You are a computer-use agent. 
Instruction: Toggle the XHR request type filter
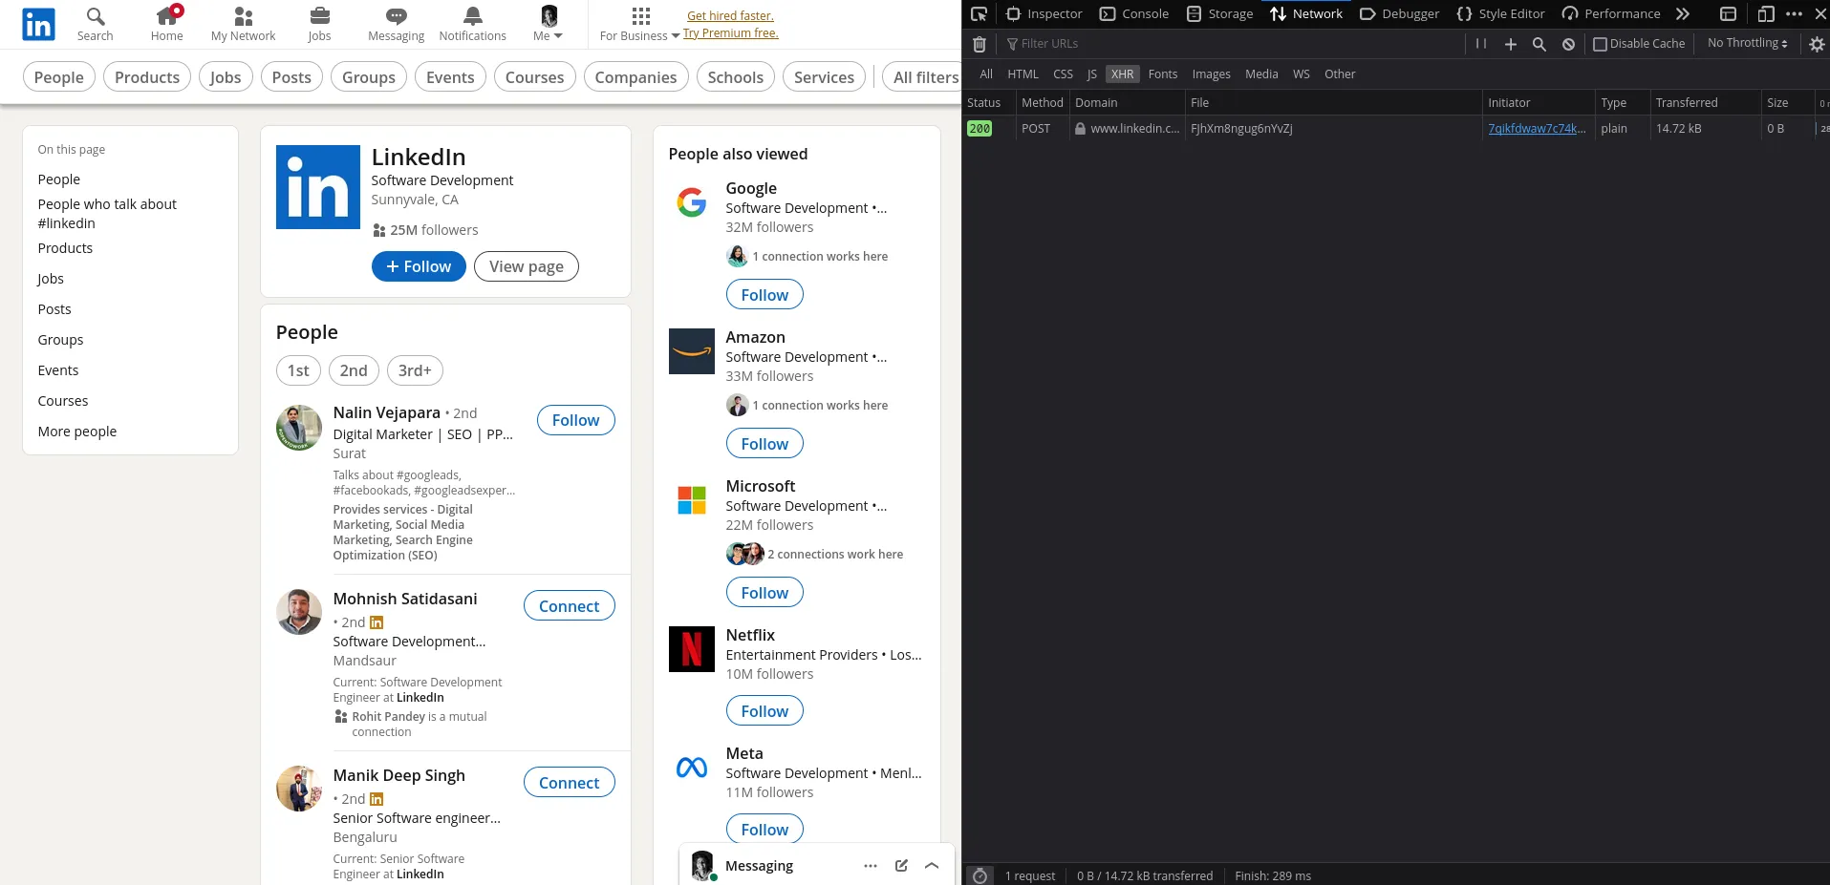point(1122,74)
